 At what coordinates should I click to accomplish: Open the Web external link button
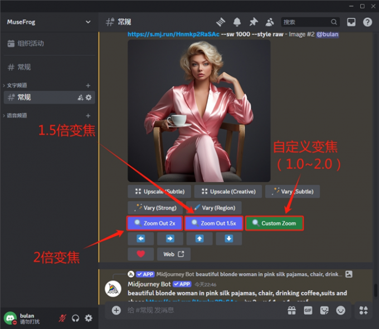(x=174, y=254)
